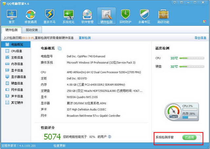Click the help question mark near 82%
210x149 pixels.
tap(110, 137)
